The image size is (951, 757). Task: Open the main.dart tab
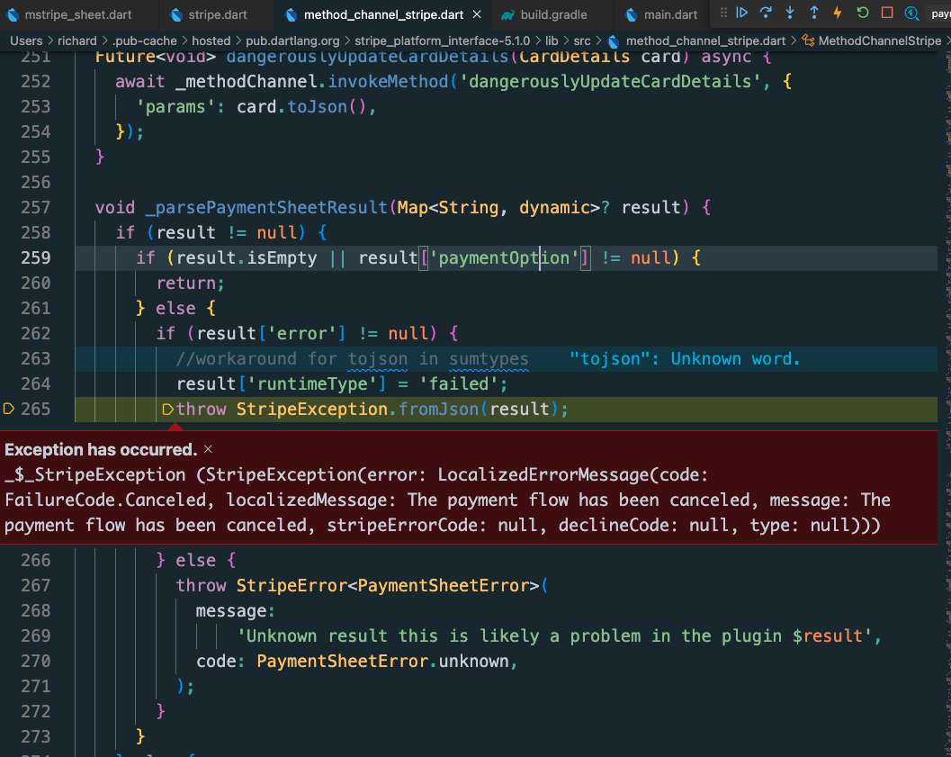tap(662, 14)
